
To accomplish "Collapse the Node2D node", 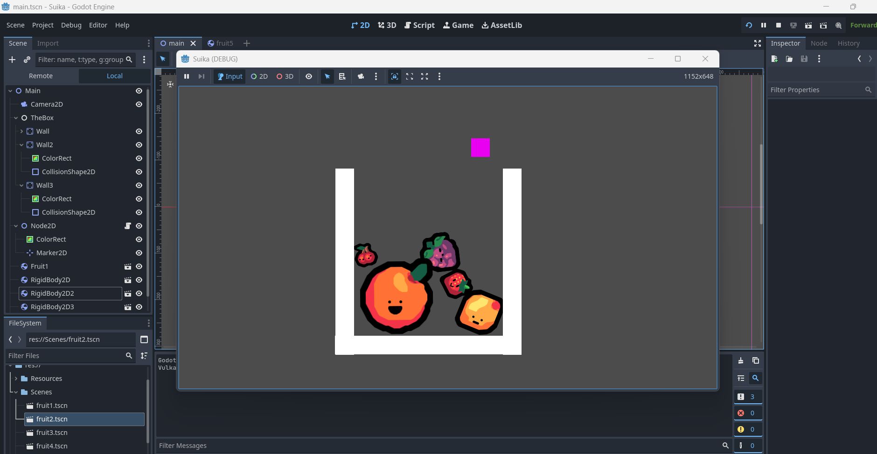I will [x=16, y=226].
